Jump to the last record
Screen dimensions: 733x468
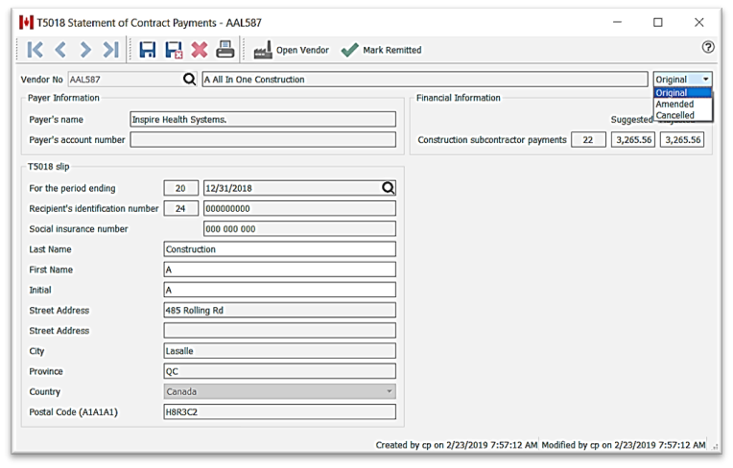point(110,50)
